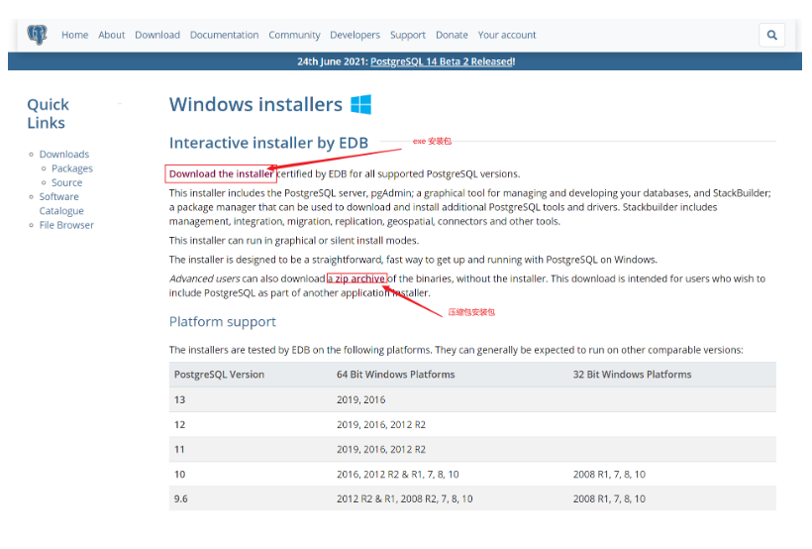Click the PostgreSQL elephant logo
This screenshot has width=812, height=549.
38,35
